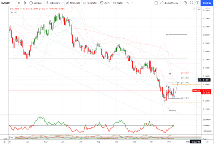Click Compare to add a symbol
This screenshot has height=144, width=214.
pos(36,3)
